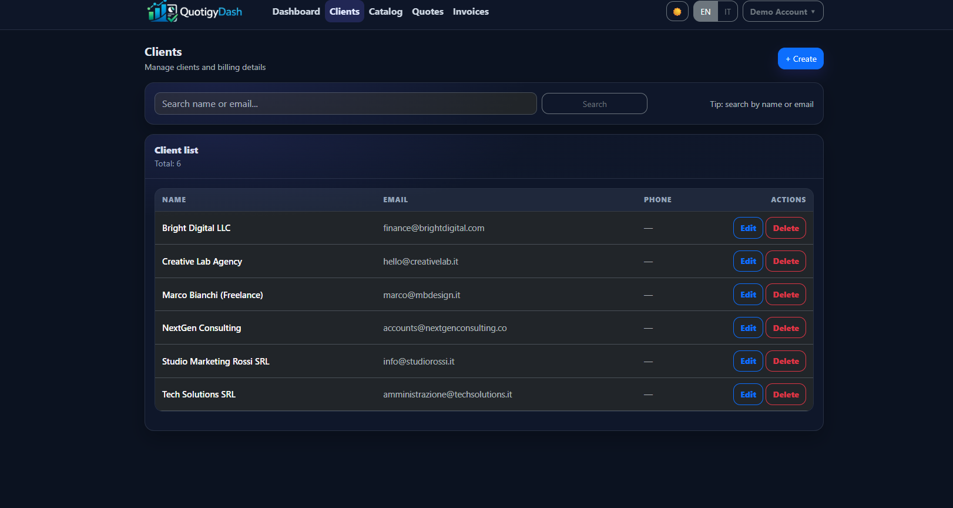Click the Tech Solutions SRL name
The width and height of the screenshot is (953, 508).
click(199, 395)
